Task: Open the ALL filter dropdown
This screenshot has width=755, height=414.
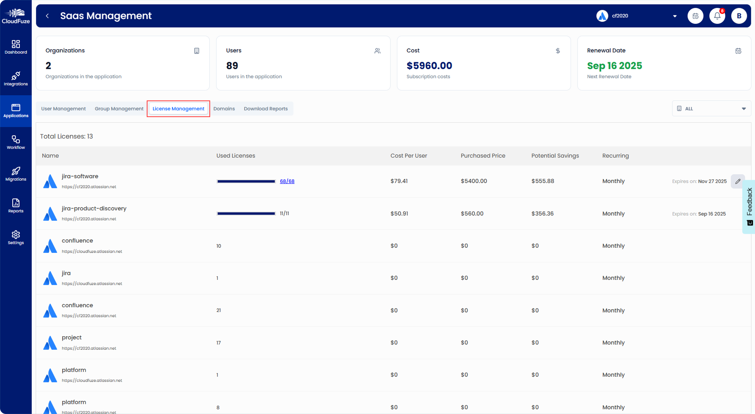Action: click(x=711, y=108)
